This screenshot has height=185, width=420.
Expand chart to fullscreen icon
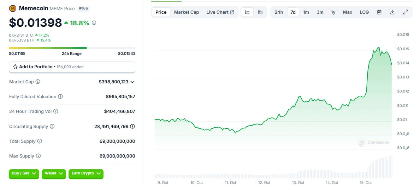click(406, 12)
